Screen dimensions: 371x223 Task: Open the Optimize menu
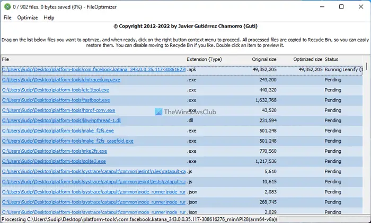coord(28,17)
